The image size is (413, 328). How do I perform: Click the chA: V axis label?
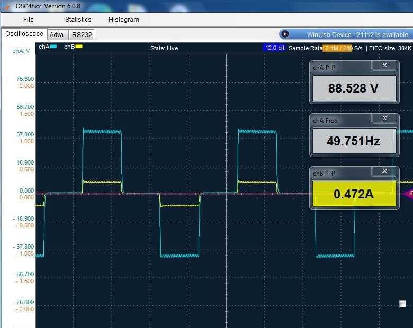pos(21,51)
